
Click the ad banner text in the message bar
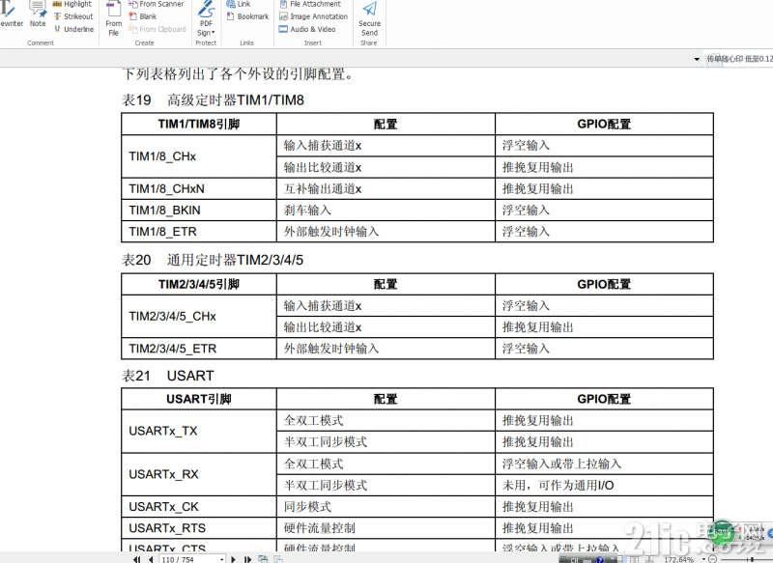[x=739, y=59]
